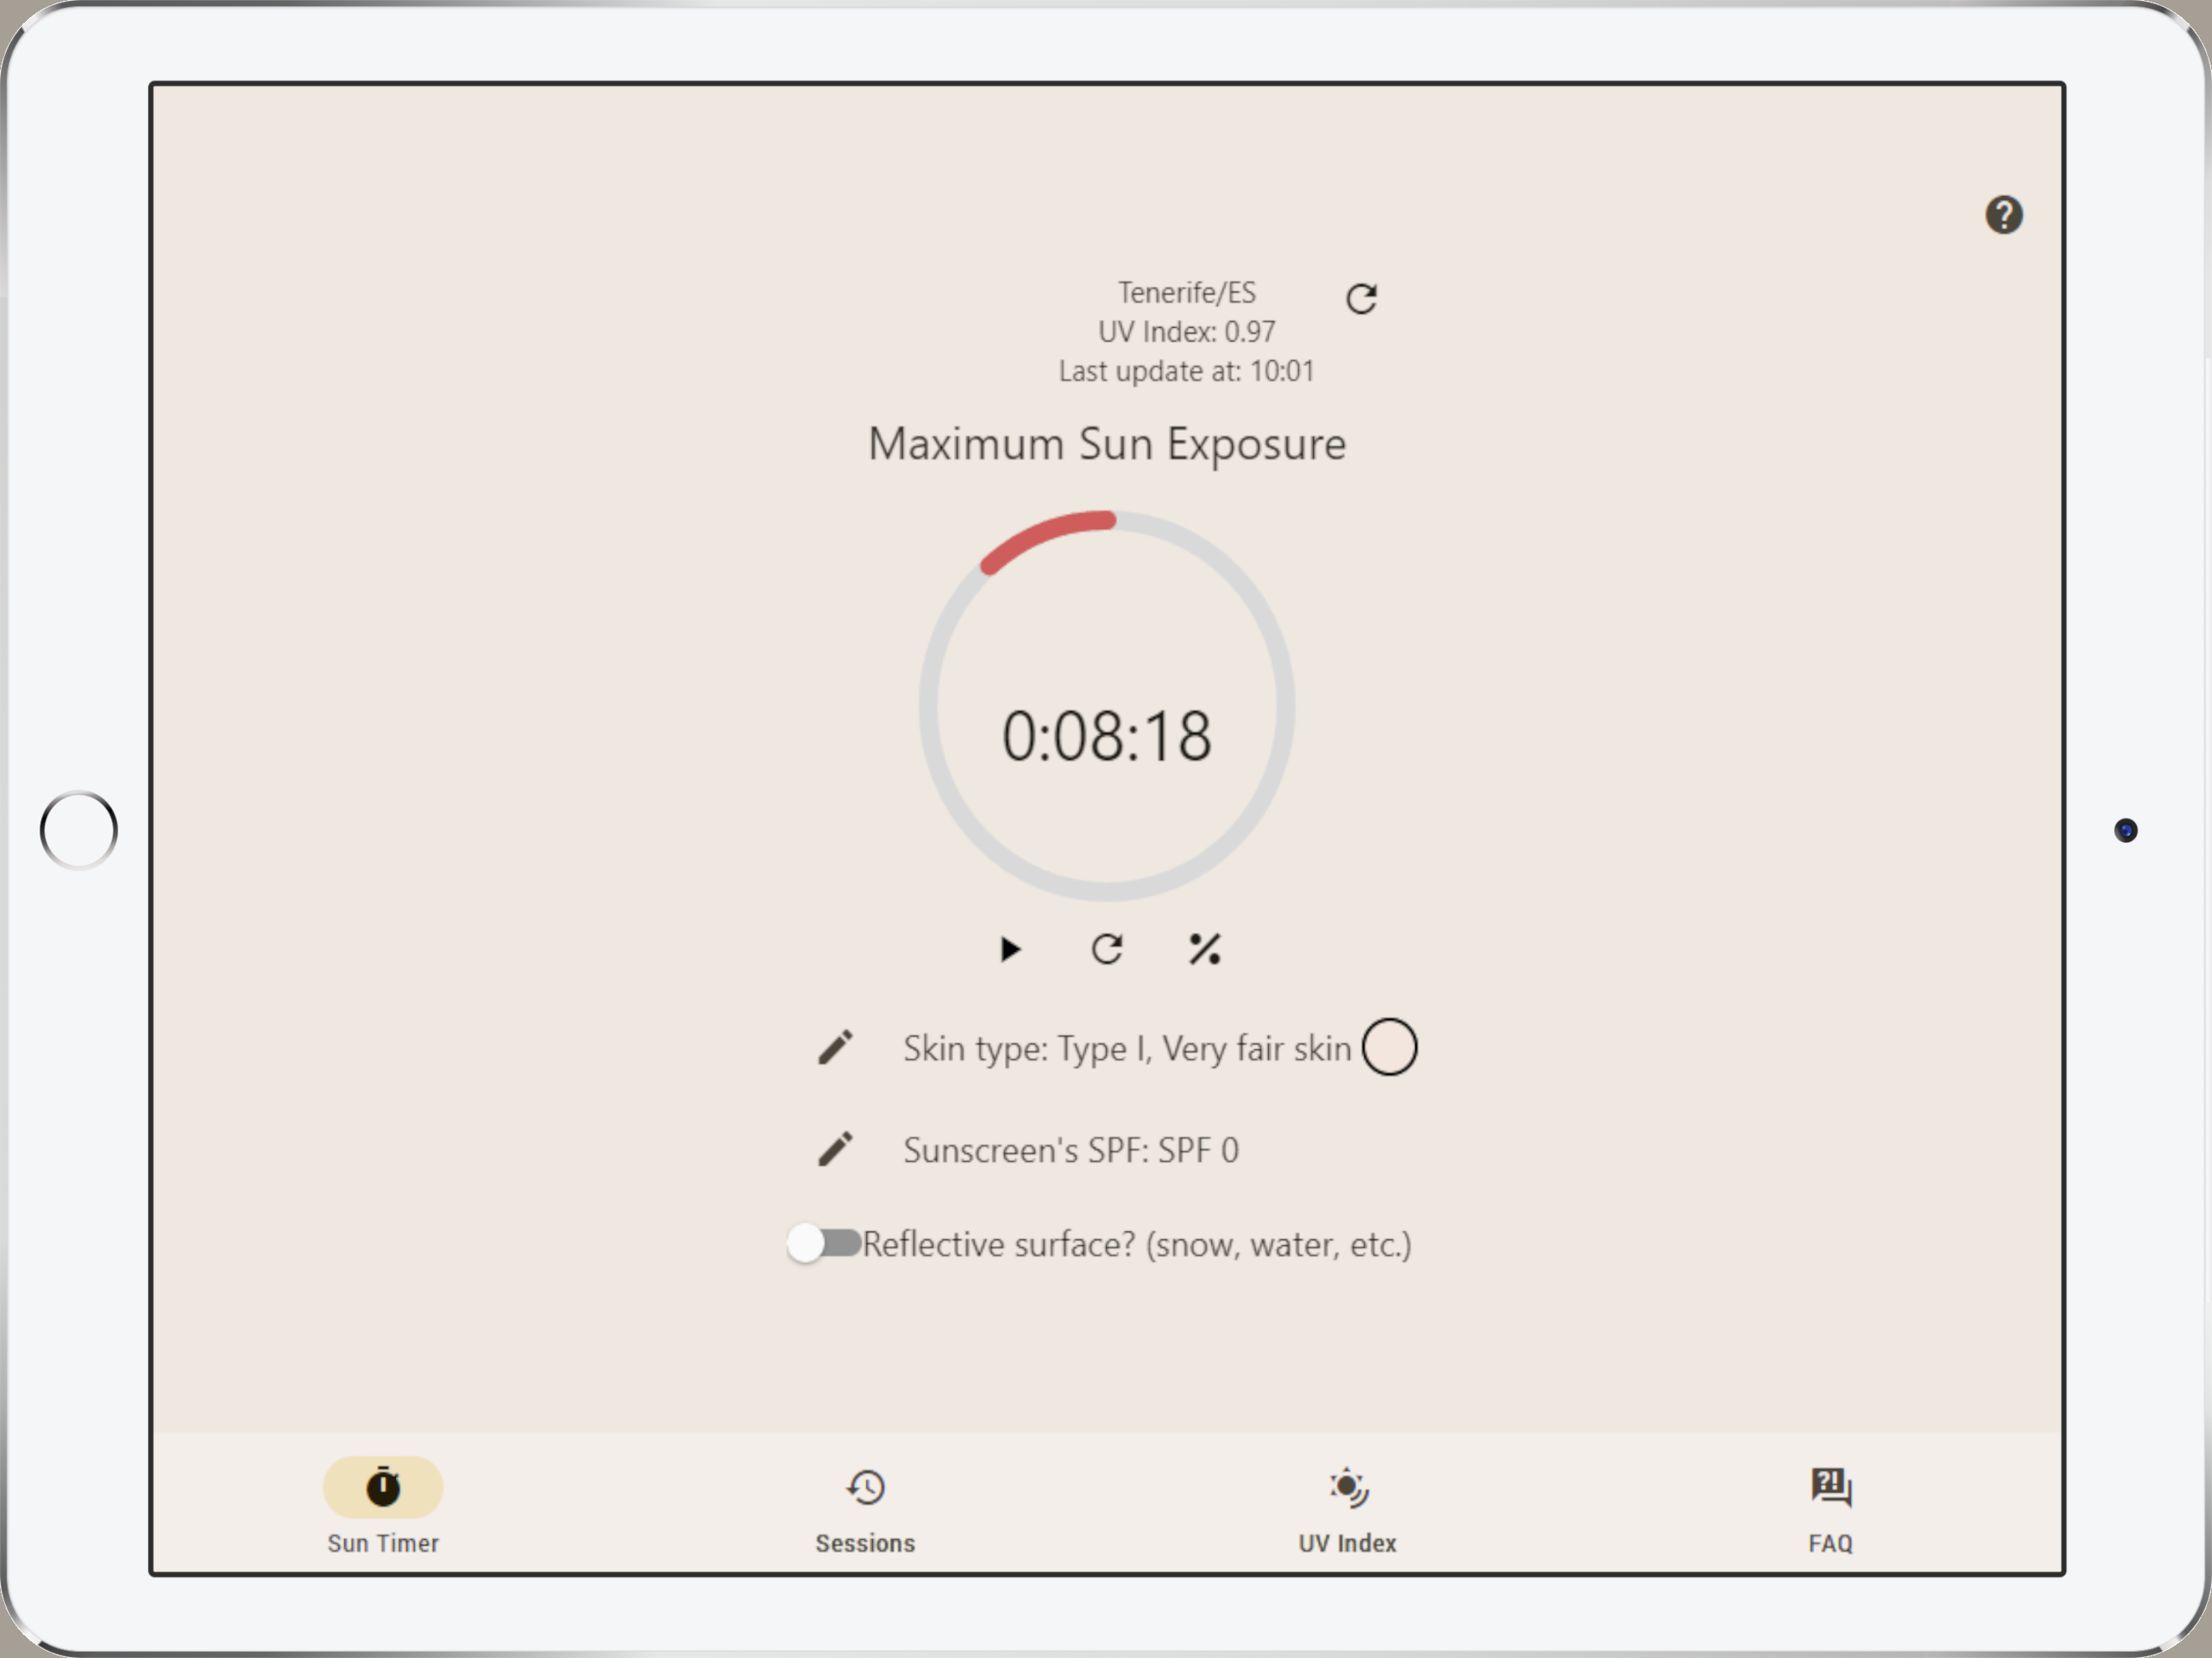This screenshot has width=2212, height=1658.
Task: Click the Sunscreen's SPF: SPF 0 text
Action: click(x=1070, y=1151)
